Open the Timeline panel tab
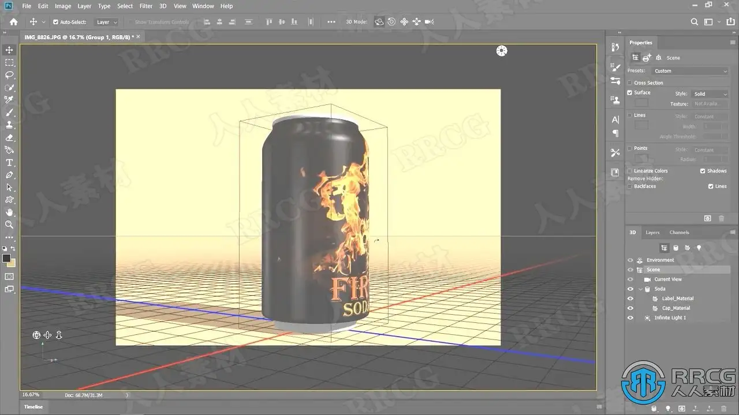This screenshot has height=415, width=739. pyautogui.click(x=33, y=407)
